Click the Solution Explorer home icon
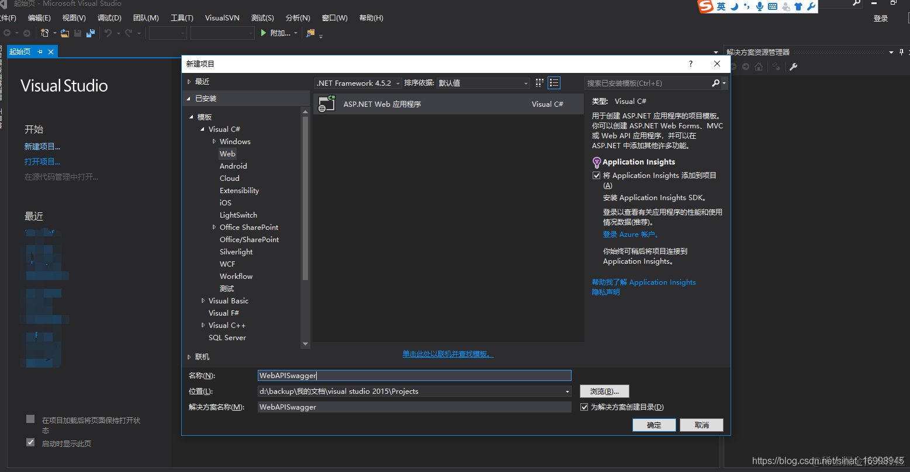Viewport: 910px width, 472px height. (x=759, y=67)
